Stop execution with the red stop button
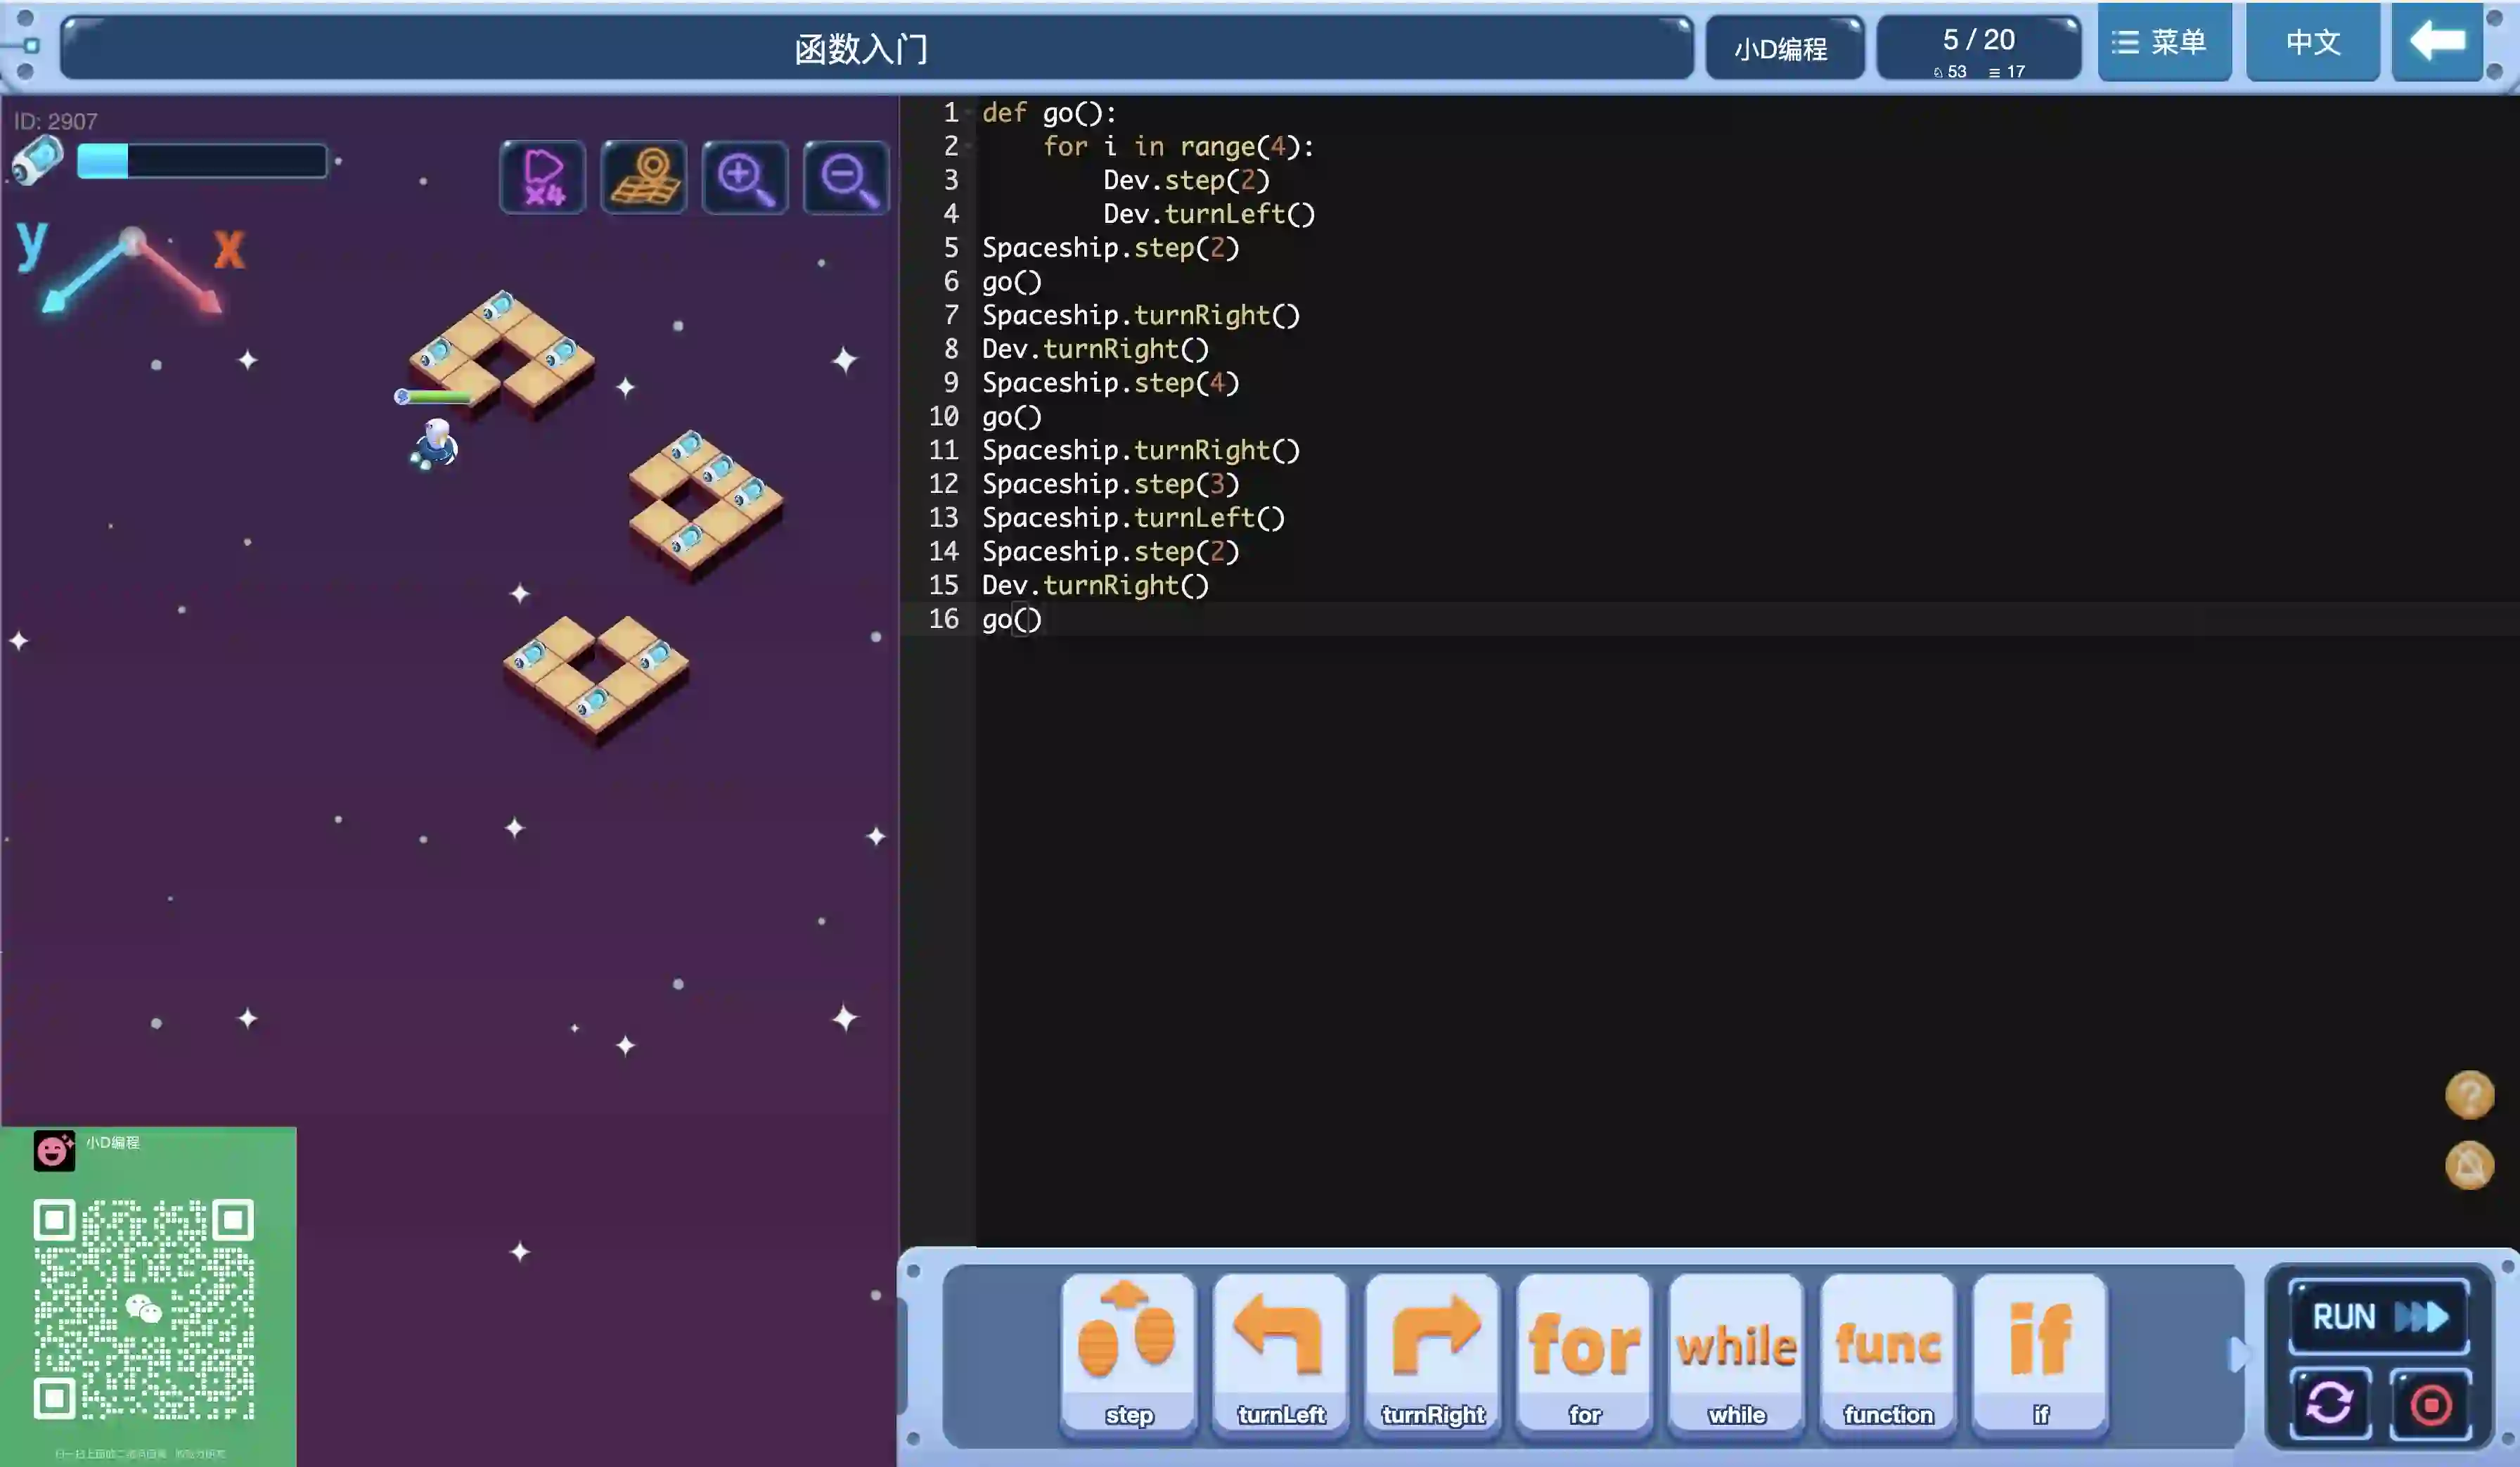The width and height of the screenshot is (2520, 1467). click(x=2430, y=1405)
